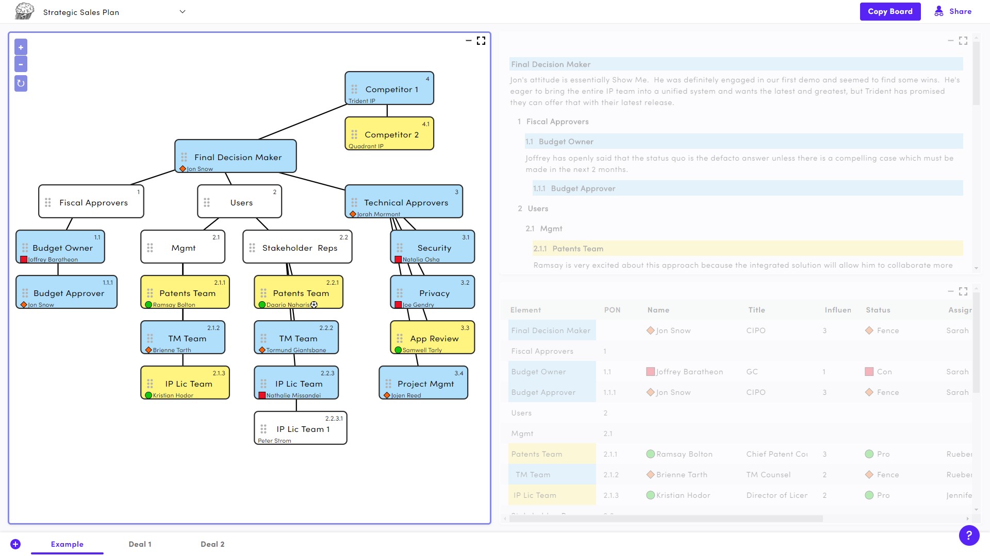Expand the org chart panel to fullscreen

pos(481,41)
